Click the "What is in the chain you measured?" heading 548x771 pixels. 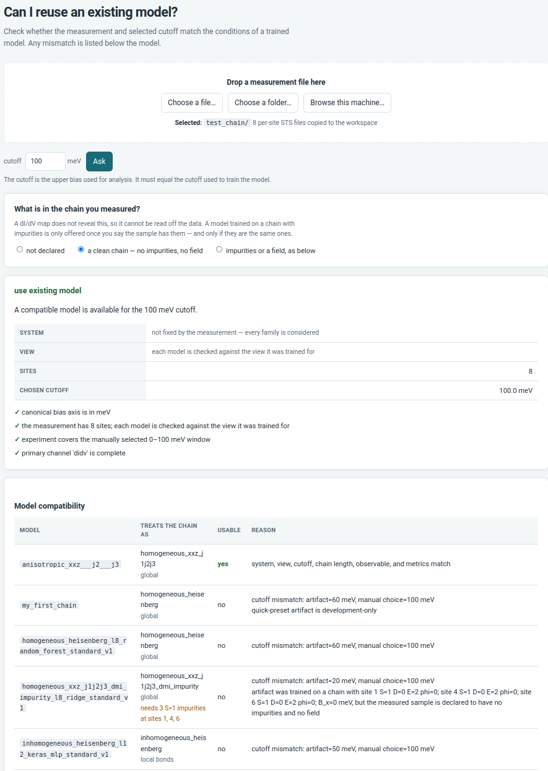tap(77, 209)
